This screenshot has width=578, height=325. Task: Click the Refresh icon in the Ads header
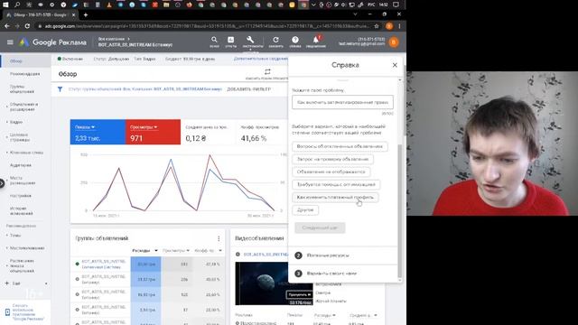coord(275,40)
